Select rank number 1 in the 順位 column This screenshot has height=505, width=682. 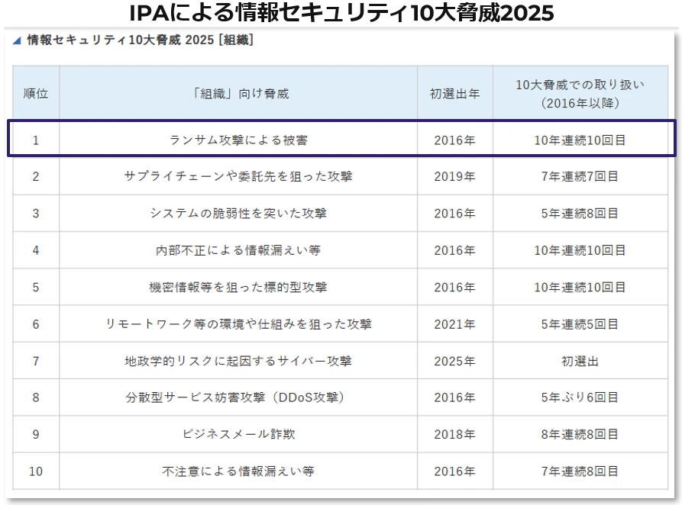pos(36,140)
